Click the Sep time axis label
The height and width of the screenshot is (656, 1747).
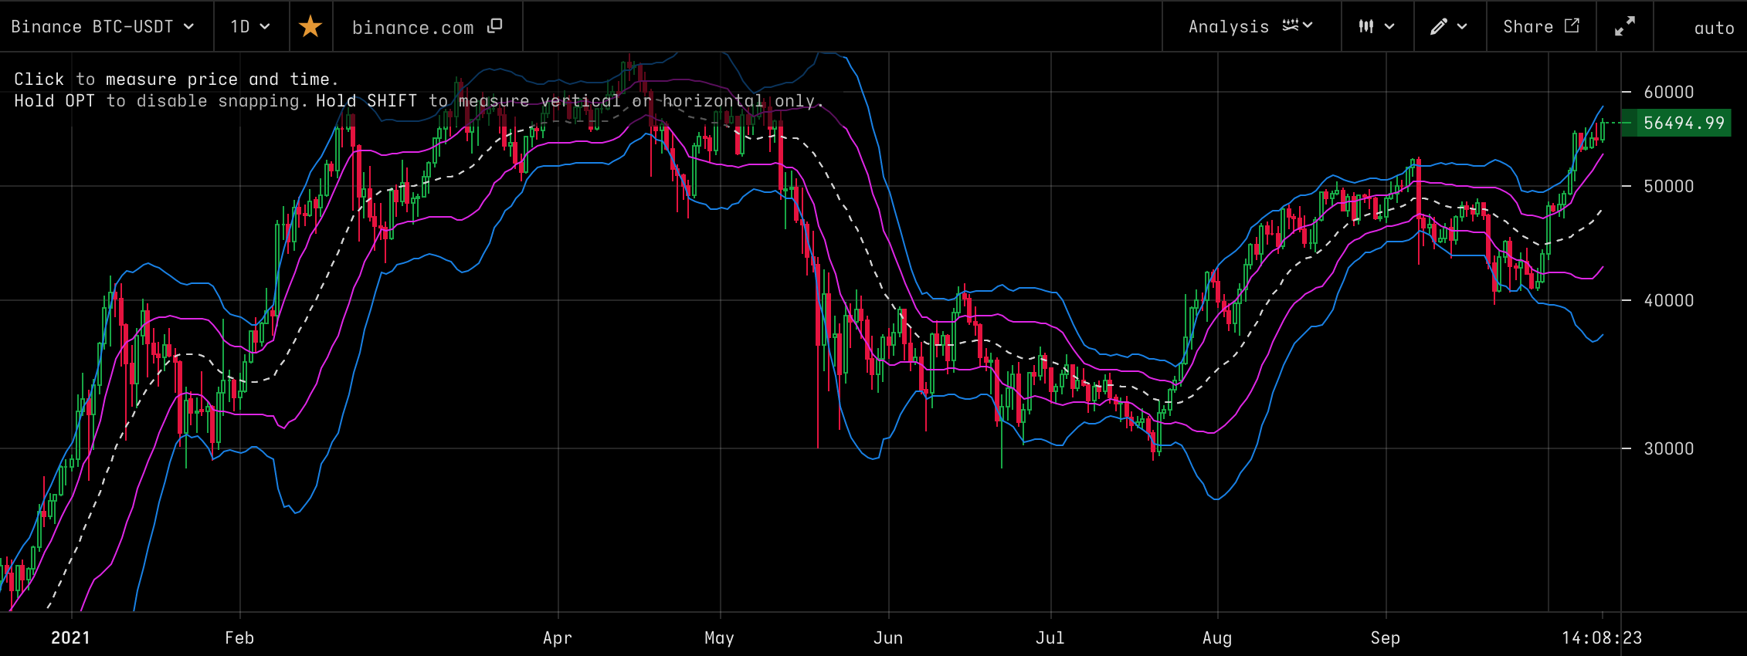pos(1386,637)
